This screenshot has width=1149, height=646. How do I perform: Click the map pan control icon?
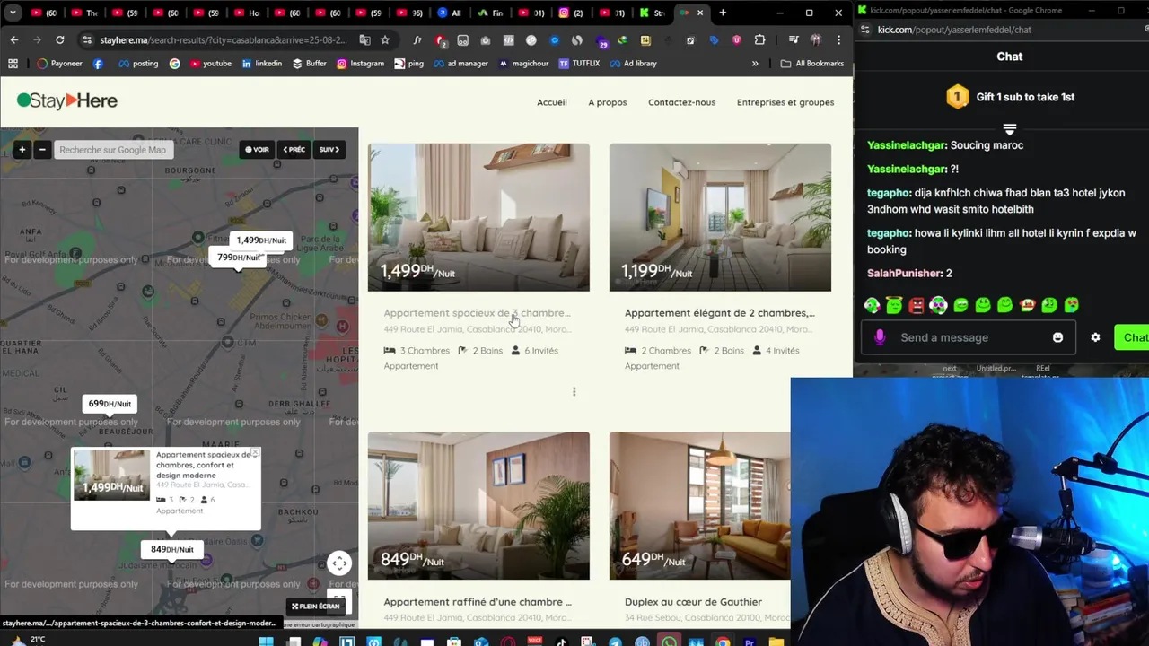pyautogui.click(x=339, y=563)
